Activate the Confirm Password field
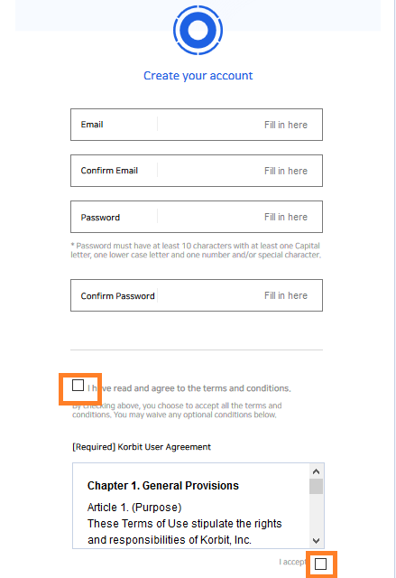396x578 pixels. pos(197,295)
